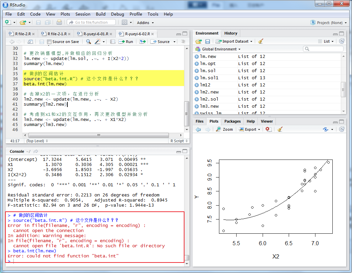Click the save workspace floppy icon

(x=207, y=41)
